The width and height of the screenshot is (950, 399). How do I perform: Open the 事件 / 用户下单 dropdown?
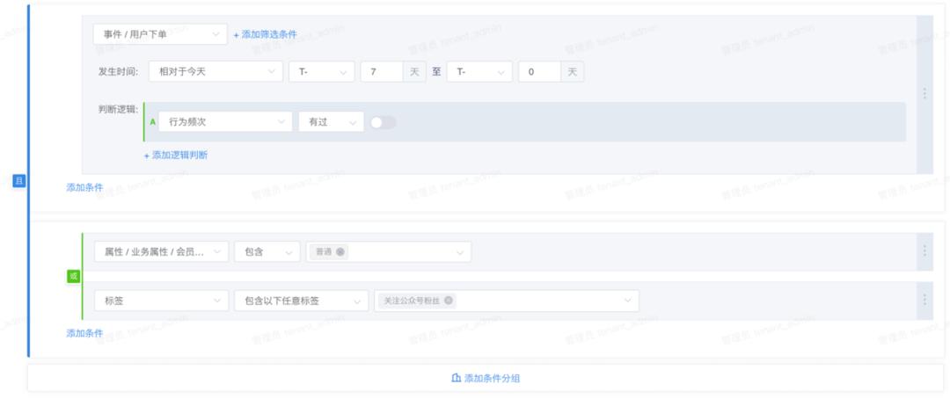click(160, 34)
